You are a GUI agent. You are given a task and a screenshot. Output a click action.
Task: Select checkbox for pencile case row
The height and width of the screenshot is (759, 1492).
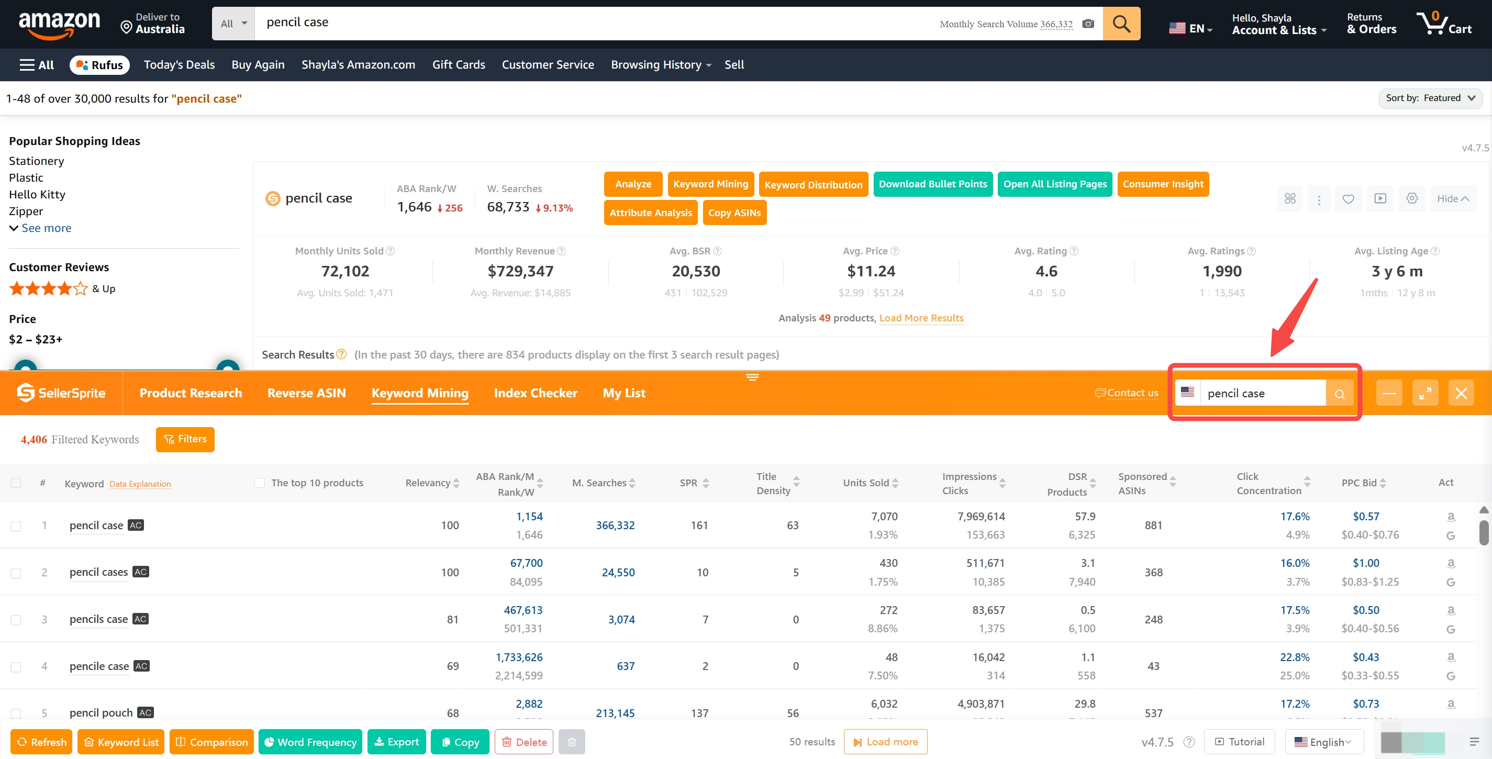pyautogui.click(x=16, y=666)
